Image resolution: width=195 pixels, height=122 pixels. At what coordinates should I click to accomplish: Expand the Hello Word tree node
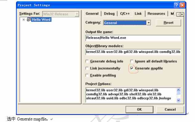24,20
